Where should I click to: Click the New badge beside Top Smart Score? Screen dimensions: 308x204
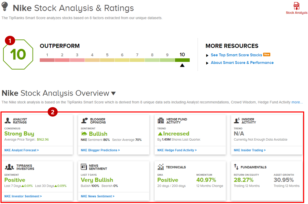point(267,54)
